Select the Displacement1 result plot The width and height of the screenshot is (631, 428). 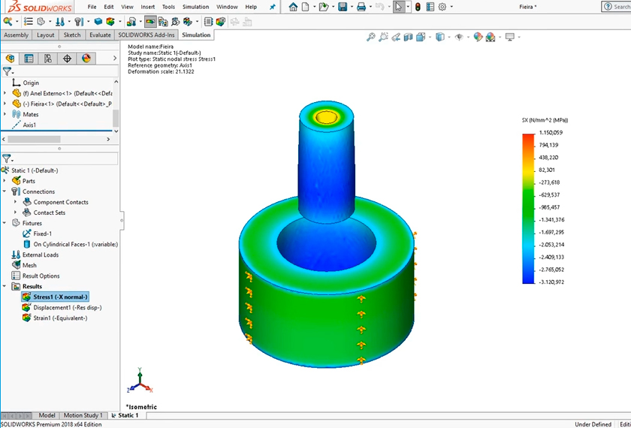pyautogui.click(x=67, y=307)
